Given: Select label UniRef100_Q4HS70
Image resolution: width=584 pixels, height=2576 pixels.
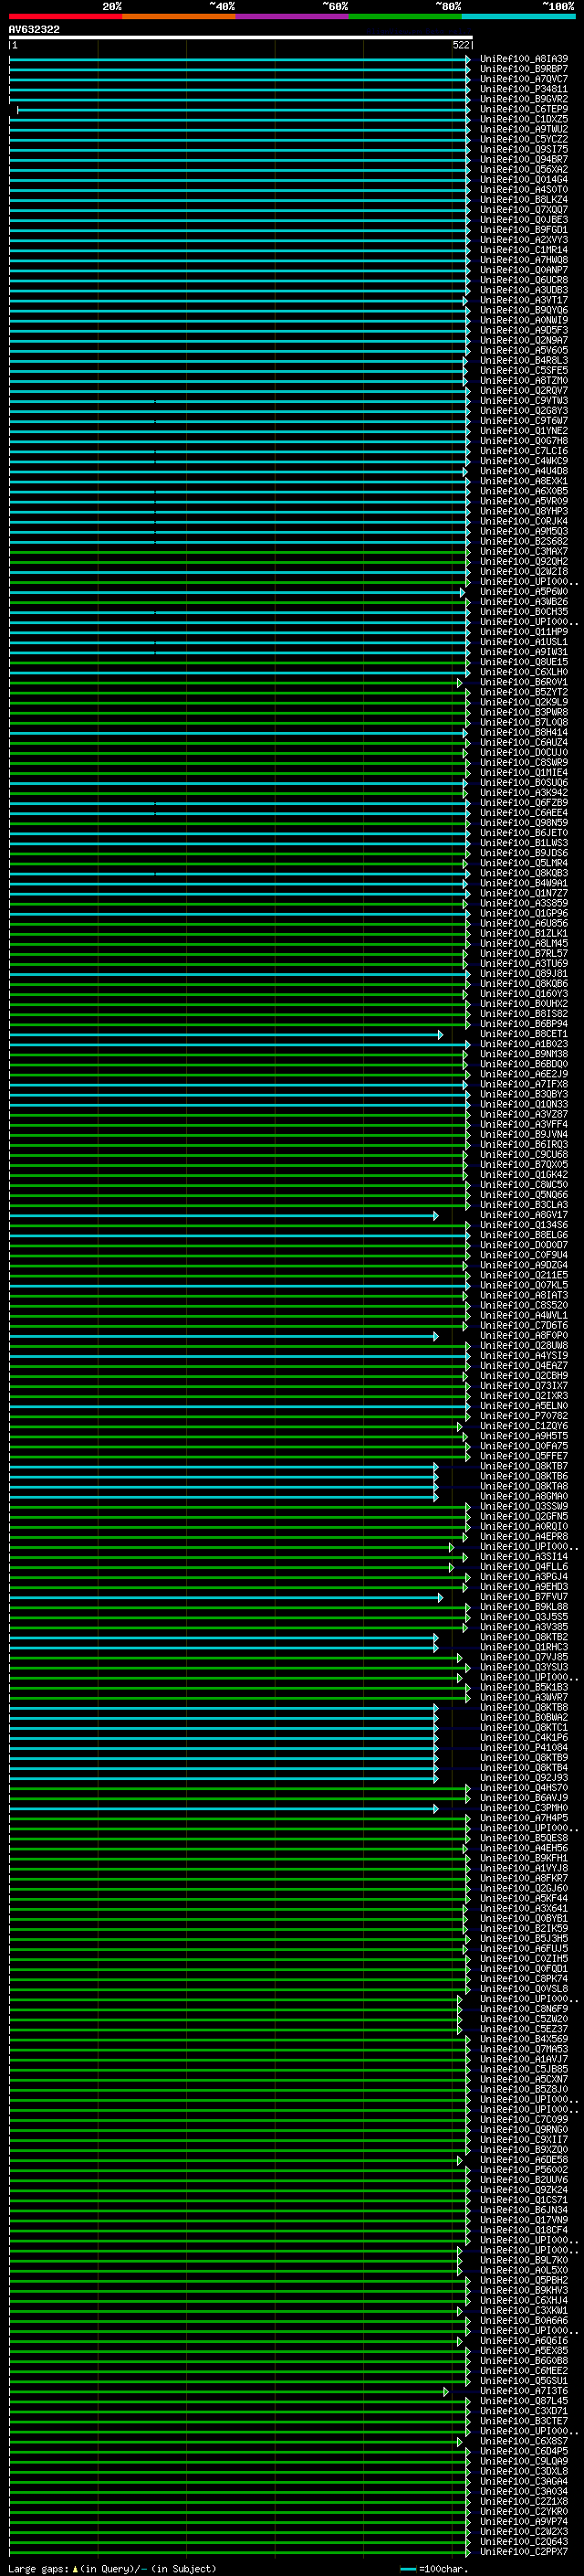Looking at the screenshot, I should coord(524,1788).
